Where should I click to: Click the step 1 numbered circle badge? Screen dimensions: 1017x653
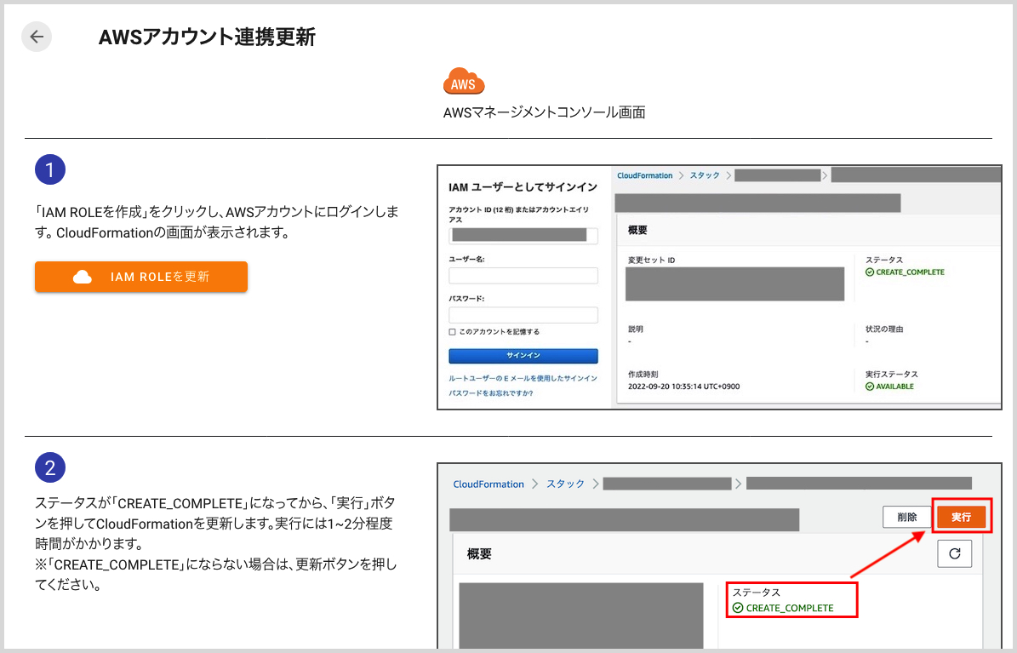click(x=50, y=169)
